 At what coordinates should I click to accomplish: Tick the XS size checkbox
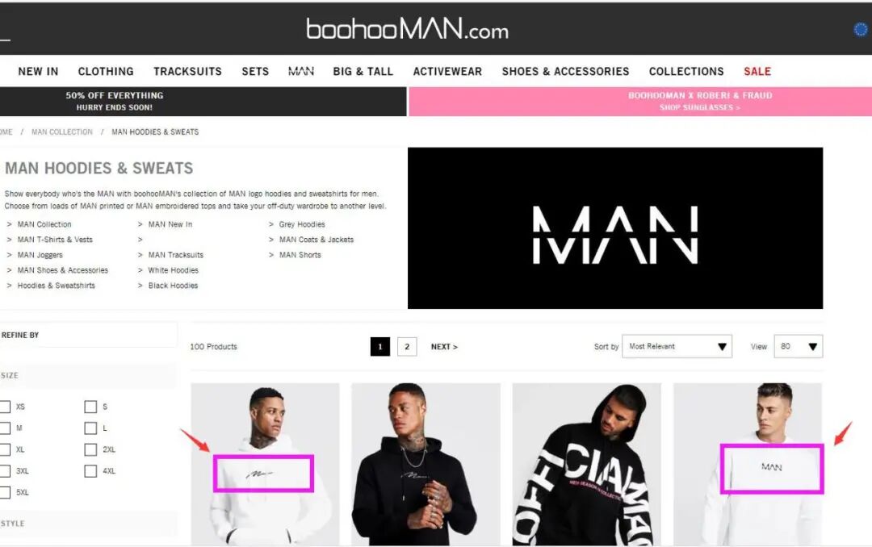(5, 407)
